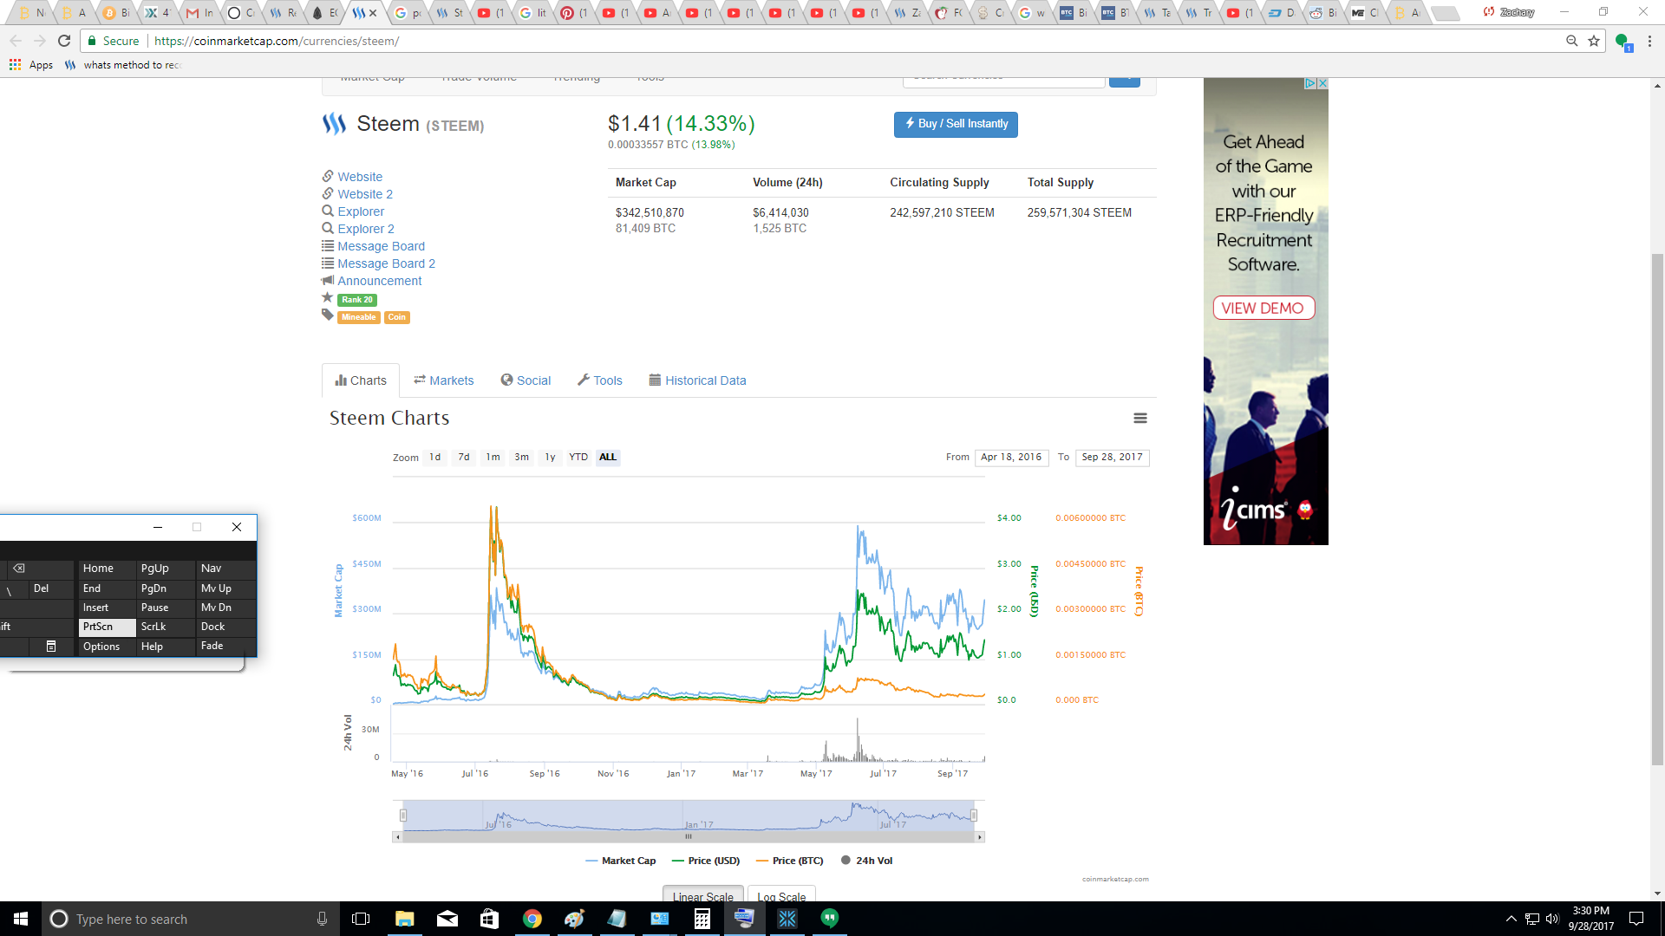Open Mail app from taskbar
This screenshot has width=1665, height=936.
point(447,919)
